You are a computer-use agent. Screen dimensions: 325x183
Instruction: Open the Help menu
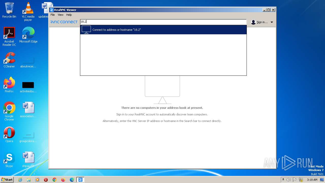[69, 15]
